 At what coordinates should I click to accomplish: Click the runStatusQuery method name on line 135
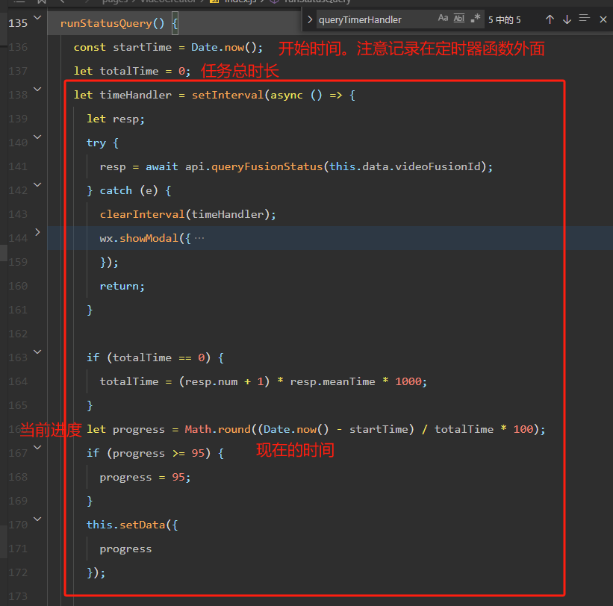pyautogui.click(x=106, y=23)
